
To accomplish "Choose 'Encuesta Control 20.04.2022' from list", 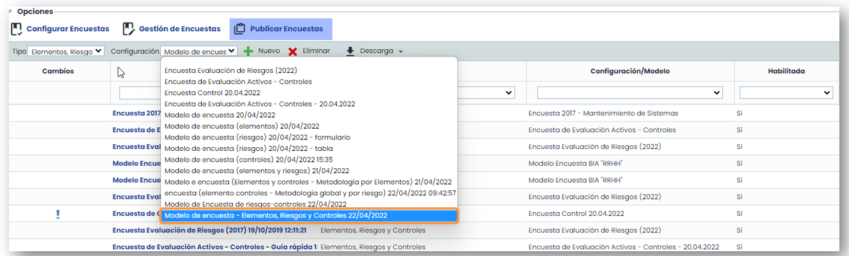I will [212, 93].
